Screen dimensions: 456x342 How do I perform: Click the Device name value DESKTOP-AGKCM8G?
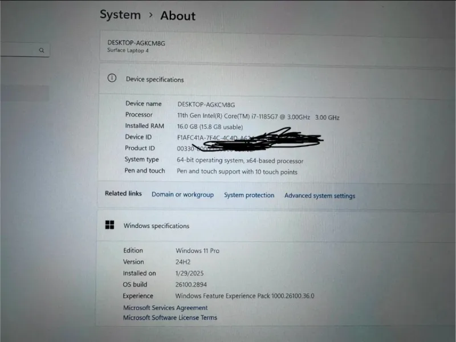pos(206,105)
